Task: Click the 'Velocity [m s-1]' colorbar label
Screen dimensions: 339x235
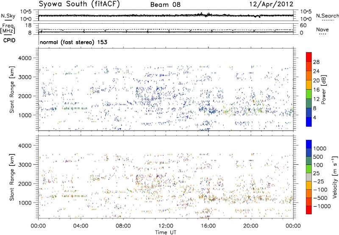Action: pos(335,177)
